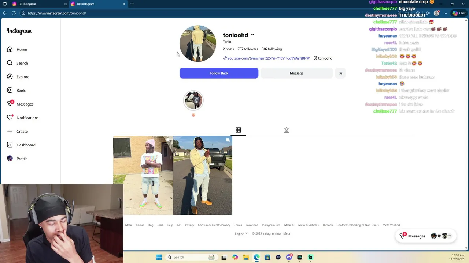Switch to the tagged photos tab

tap(287, 130)
